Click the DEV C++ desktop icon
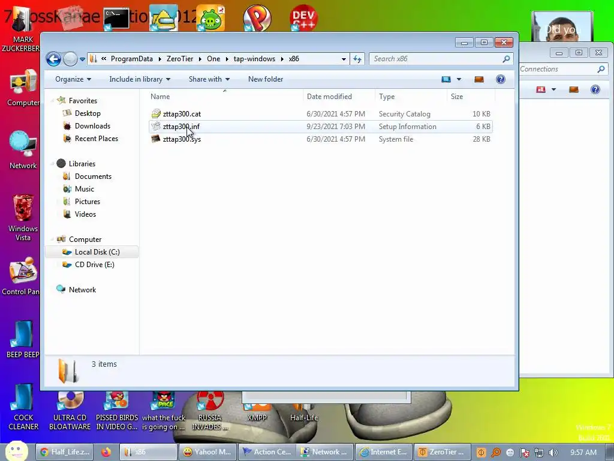Screen dimensions: 614x461 (303, 18)
